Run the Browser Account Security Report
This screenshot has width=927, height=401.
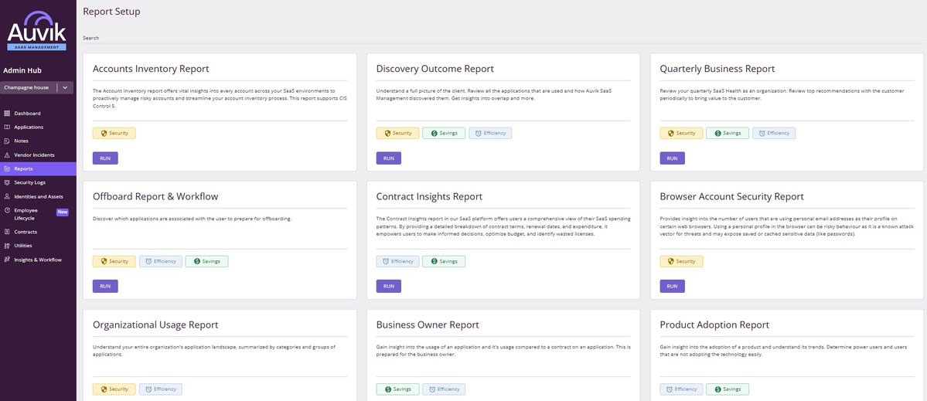coord(672,287)
